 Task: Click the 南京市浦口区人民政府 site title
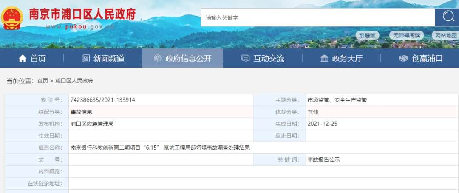click(x=82, y=14)
